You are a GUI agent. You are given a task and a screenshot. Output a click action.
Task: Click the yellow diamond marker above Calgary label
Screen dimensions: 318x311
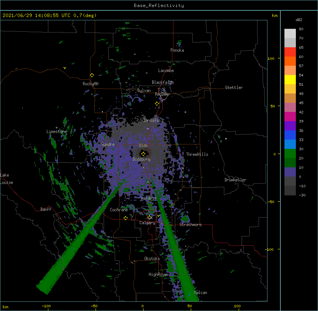149,218
